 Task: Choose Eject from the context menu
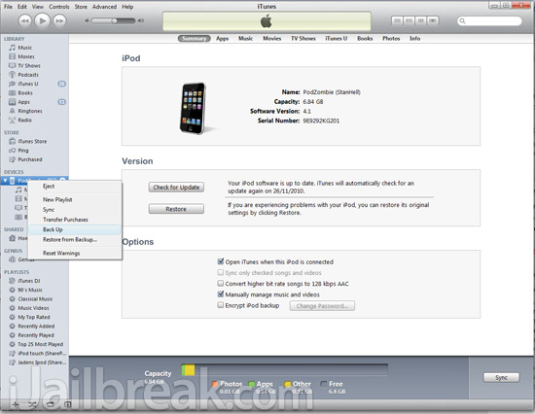coord(75,187)
